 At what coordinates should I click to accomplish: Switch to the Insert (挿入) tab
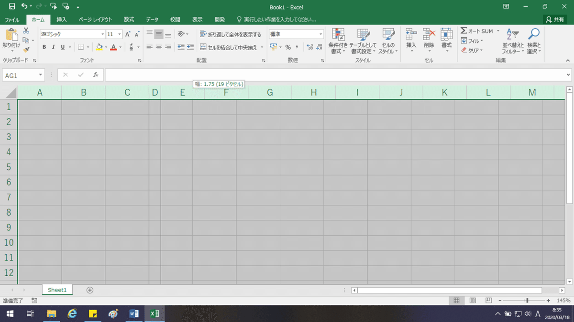[62, 20]
